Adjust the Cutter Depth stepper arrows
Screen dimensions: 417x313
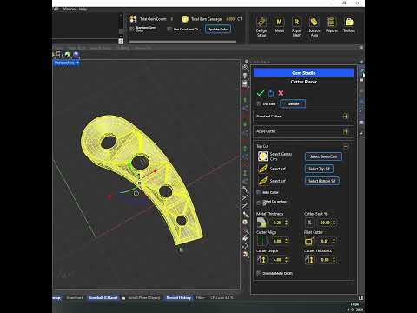point(286,260)
